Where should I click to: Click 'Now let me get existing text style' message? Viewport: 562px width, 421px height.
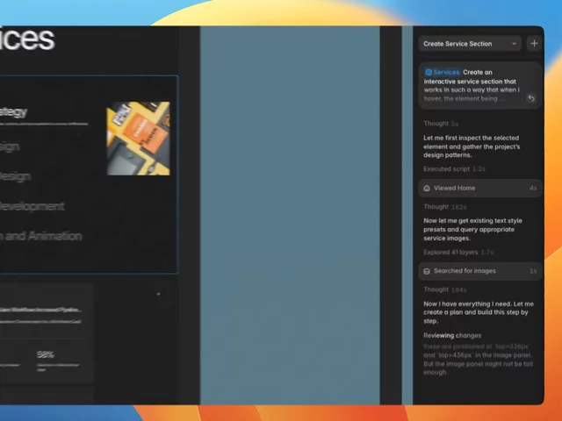click(472, 230)
